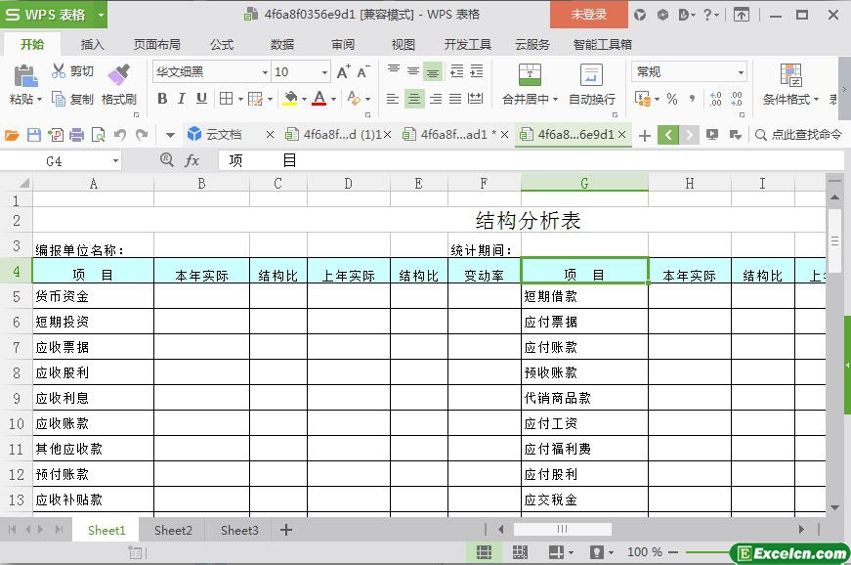This screenshot has width=851, height=565.
Task: Click the percent style icon
Action: tap(671, 99)
